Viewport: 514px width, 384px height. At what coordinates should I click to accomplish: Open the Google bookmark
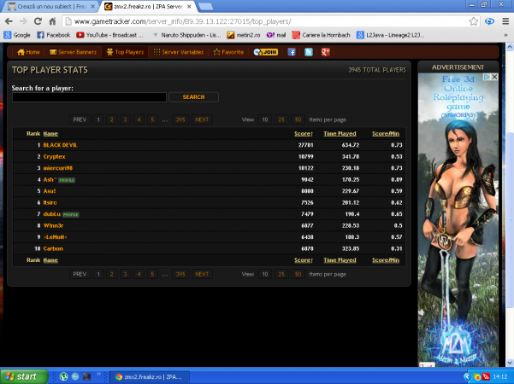pyautogui.click(x=17, y=35)
